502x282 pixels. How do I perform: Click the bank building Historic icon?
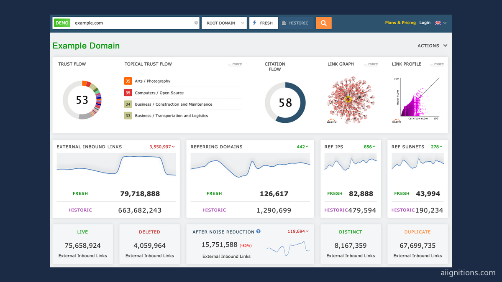point(284,23)
